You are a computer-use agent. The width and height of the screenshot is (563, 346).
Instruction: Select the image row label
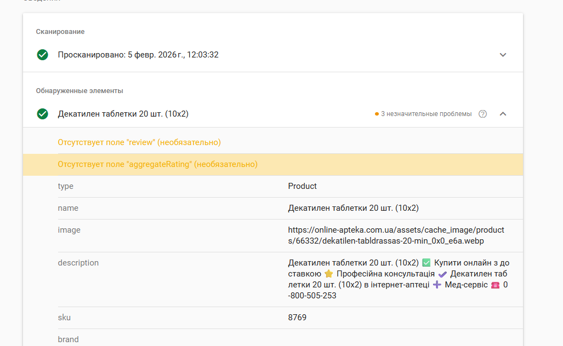click(69, 230)
